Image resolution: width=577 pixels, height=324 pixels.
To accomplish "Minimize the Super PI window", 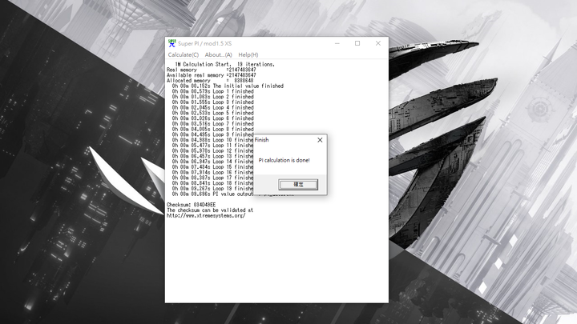I will pyautogui.click(x=337, y=43).
